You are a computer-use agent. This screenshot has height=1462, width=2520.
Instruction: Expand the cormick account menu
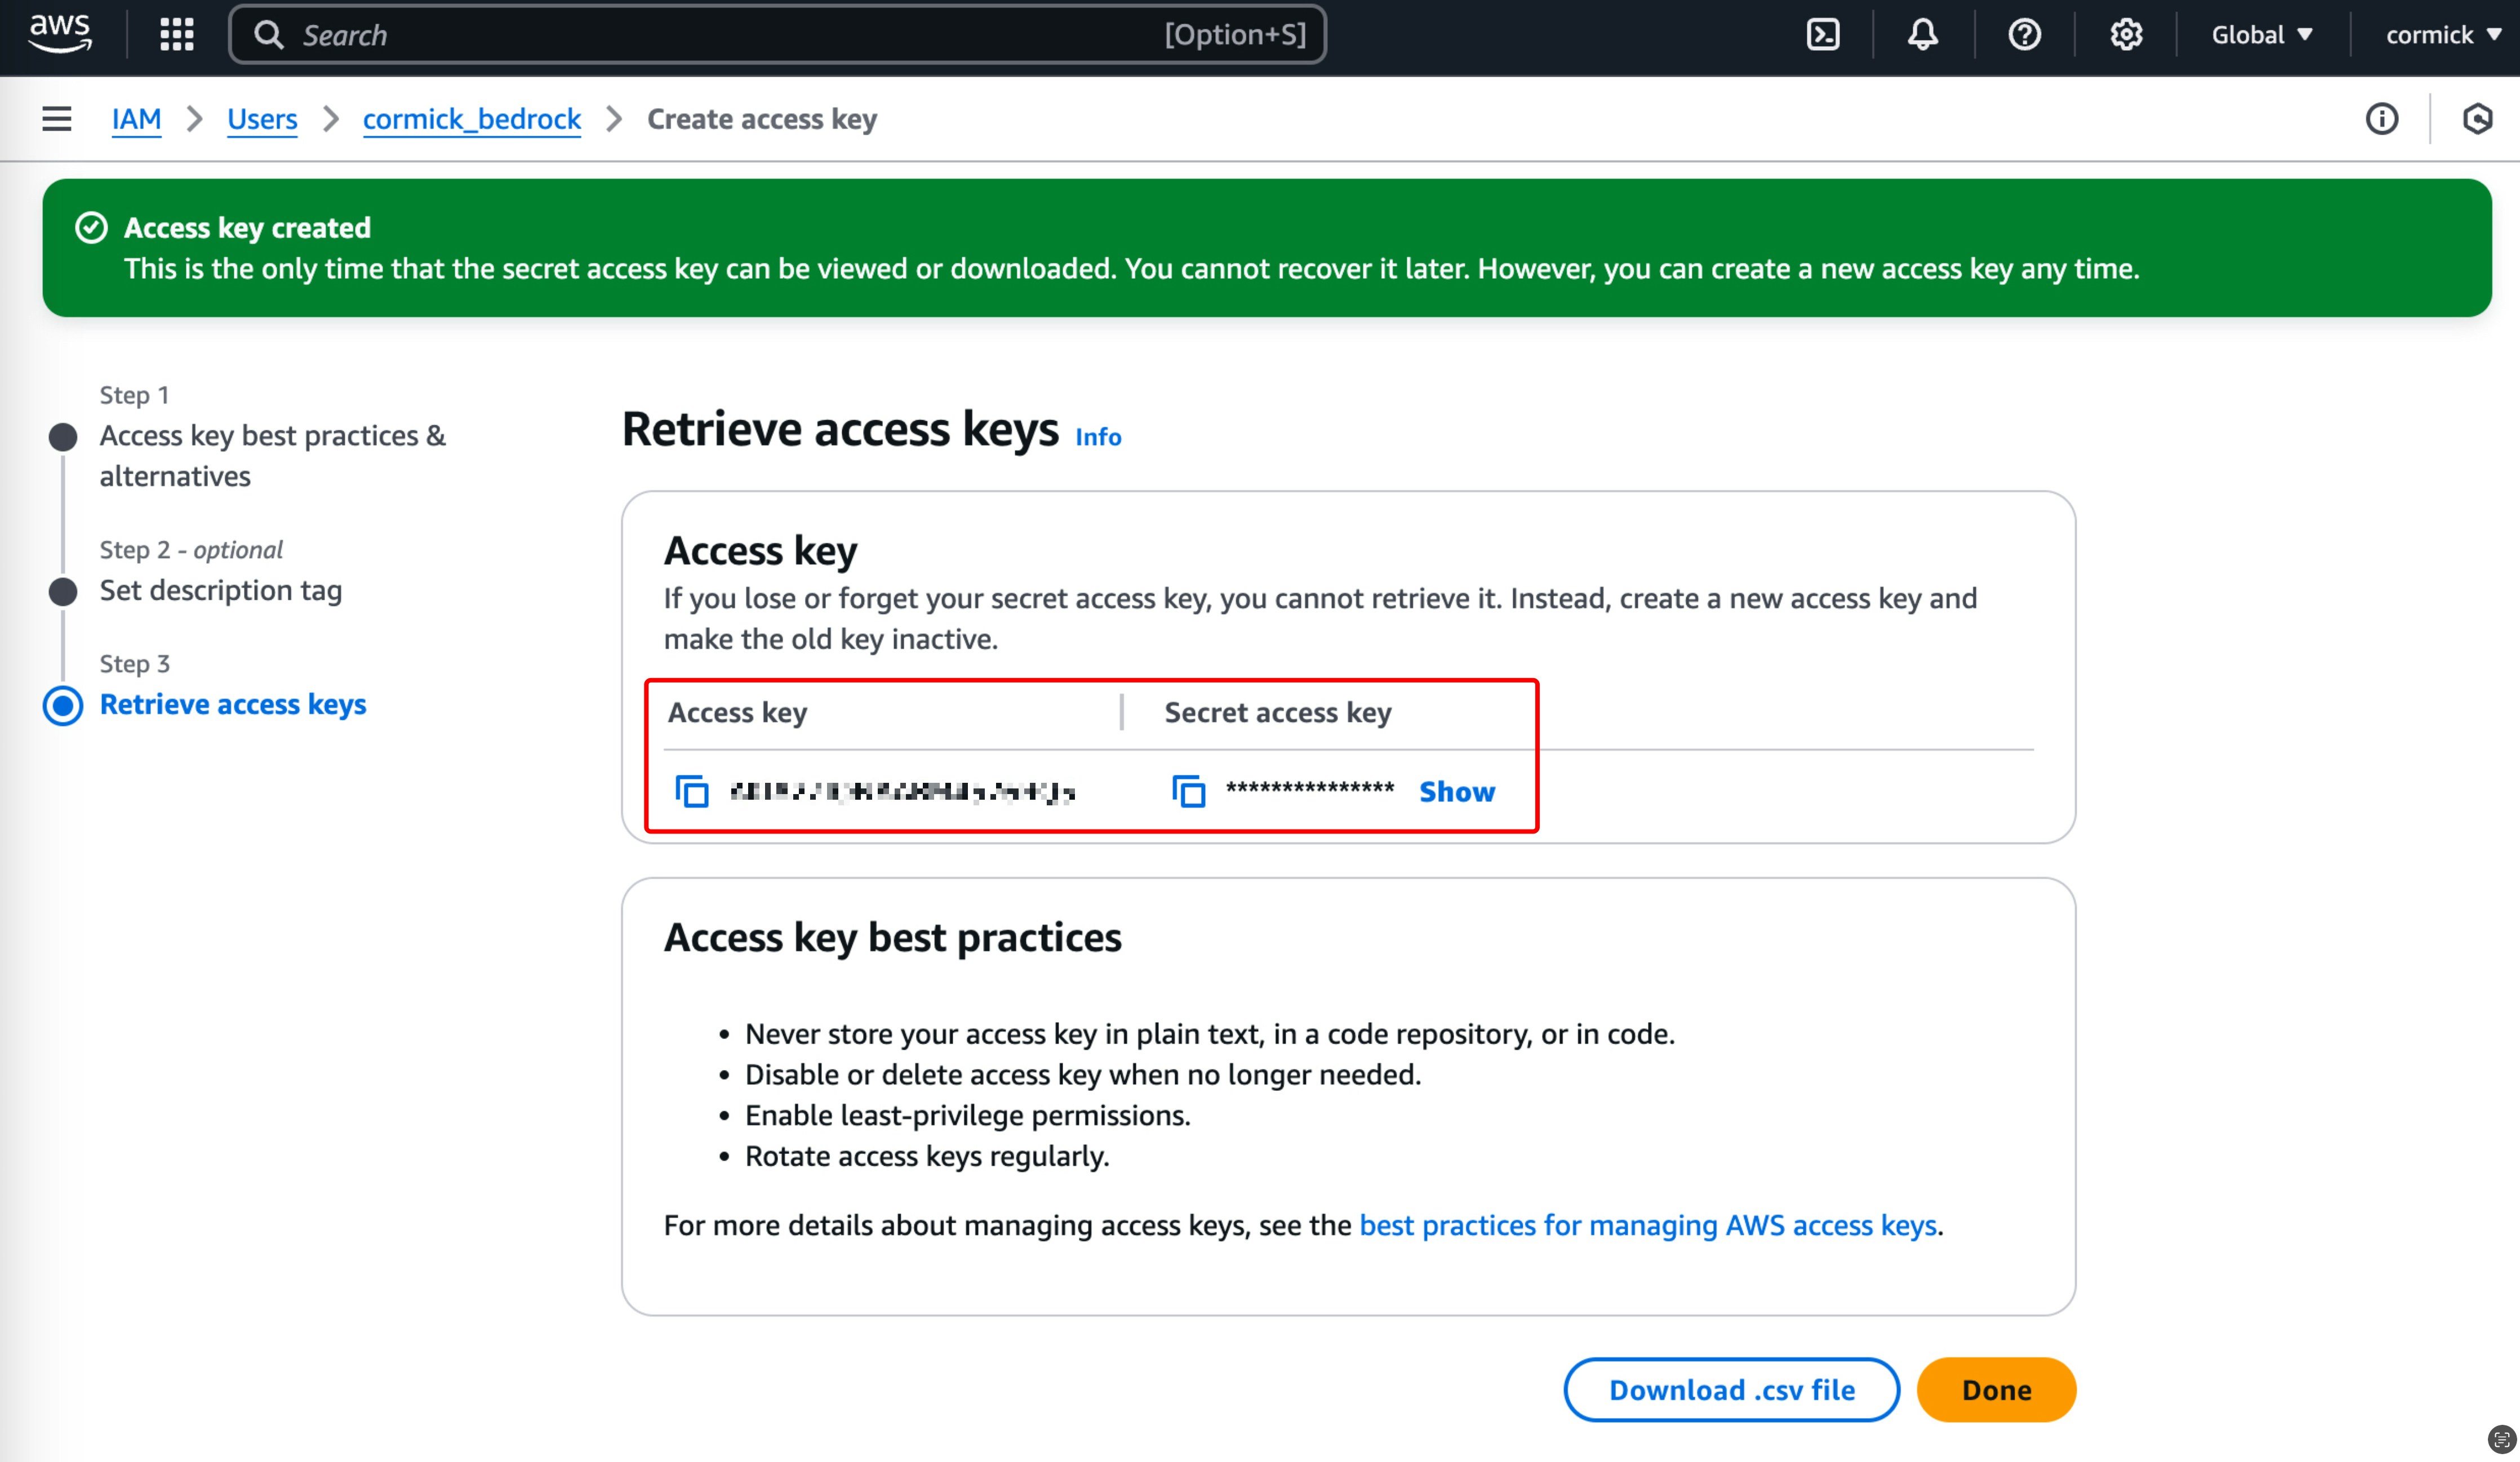(2441, 34)
